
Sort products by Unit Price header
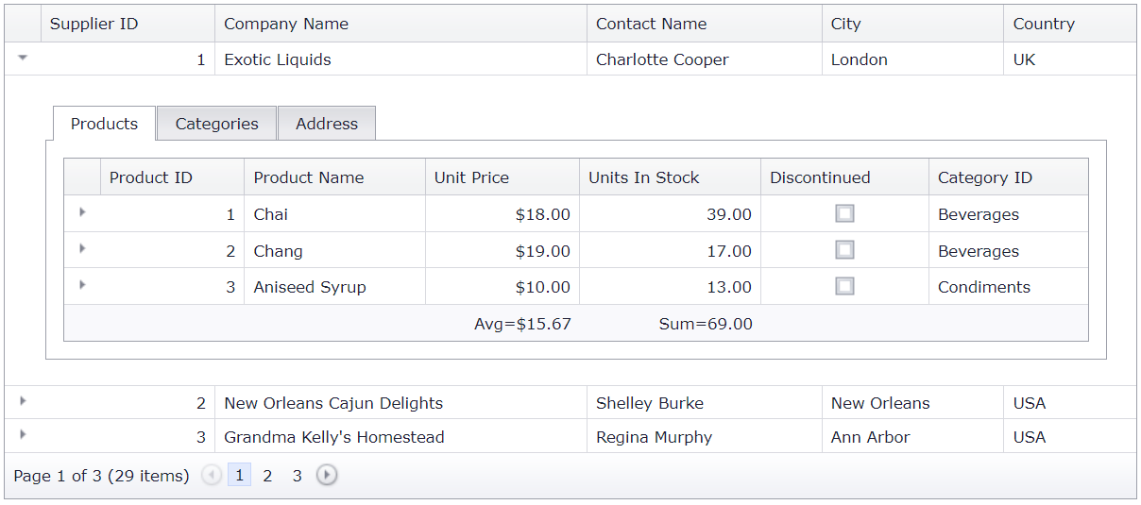[471, 177]
